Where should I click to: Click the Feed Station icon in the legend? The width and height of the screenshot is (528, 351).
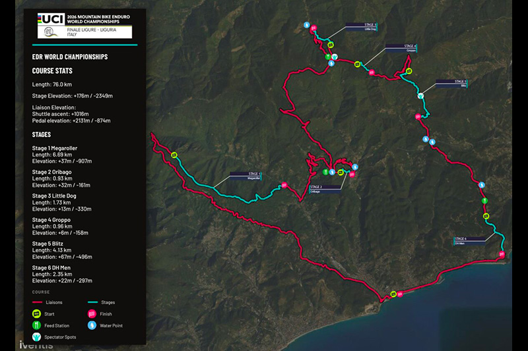[x=36, y=325]
